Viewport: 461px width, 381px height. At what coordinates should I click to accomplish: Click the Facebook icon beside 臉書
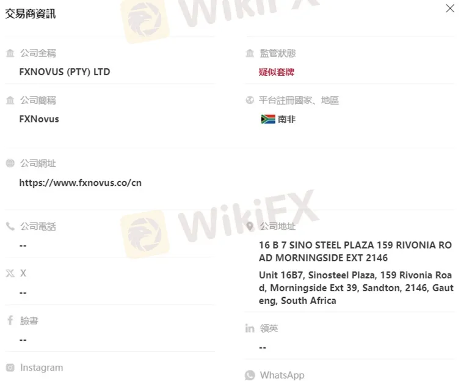[10, 320]
